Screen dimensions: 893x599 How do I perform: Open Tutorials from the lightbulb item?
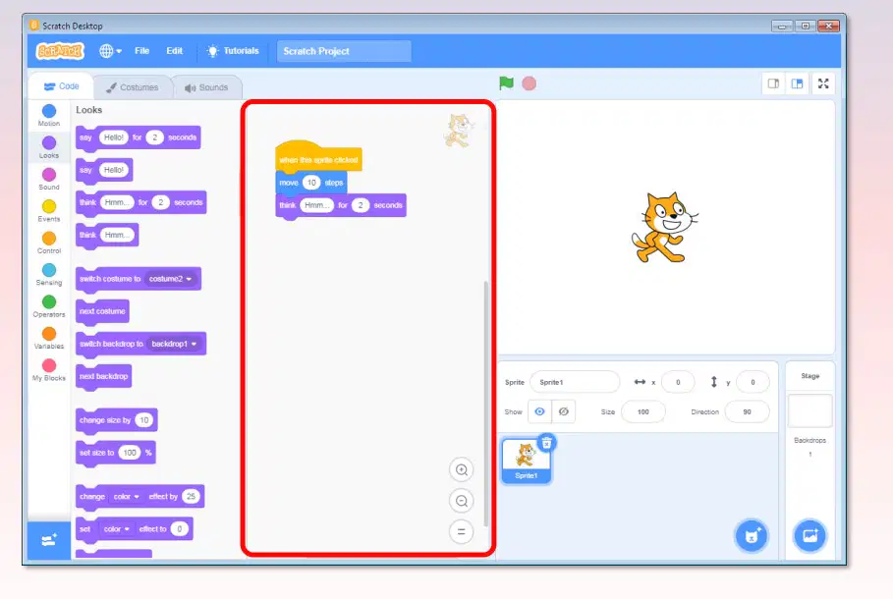(233, 51)
